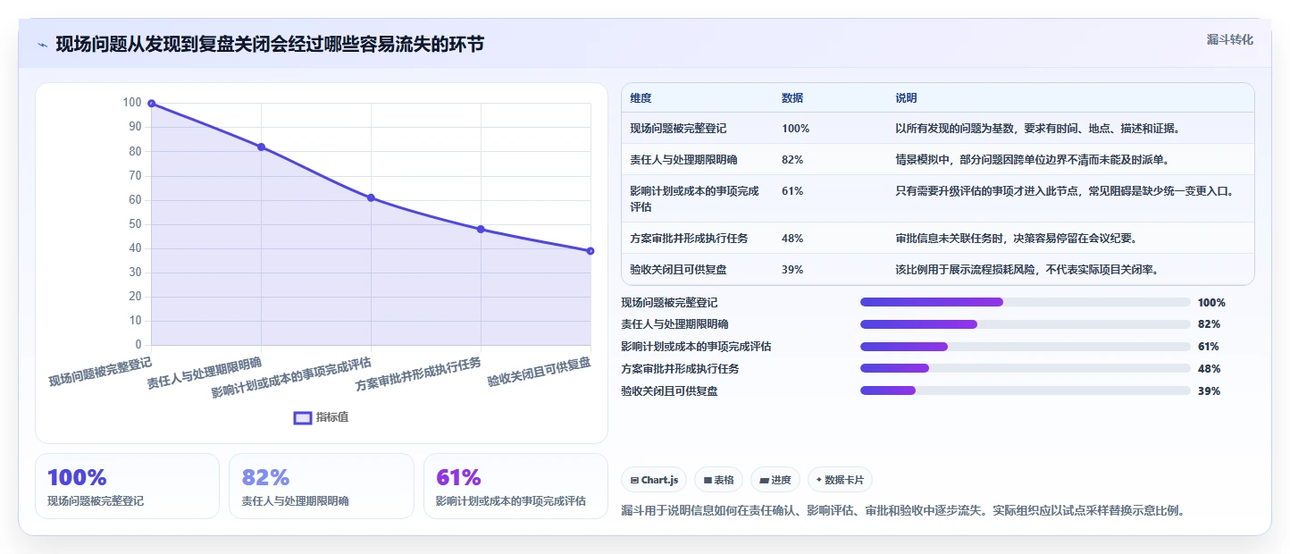The height and width of the screenshot is (554, 1290).
Task: Open the 82% 责任人与处理期限明确 stat card
Action: tap(322, 486)
